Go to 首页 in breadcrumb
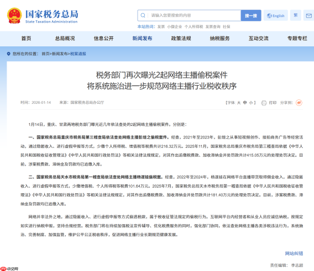 (x=45, y=54)
